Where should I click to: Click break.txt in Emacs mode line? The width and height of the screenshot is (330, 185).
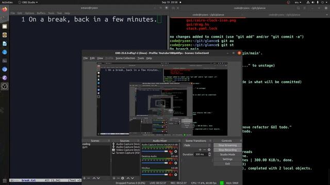[28, 180]
